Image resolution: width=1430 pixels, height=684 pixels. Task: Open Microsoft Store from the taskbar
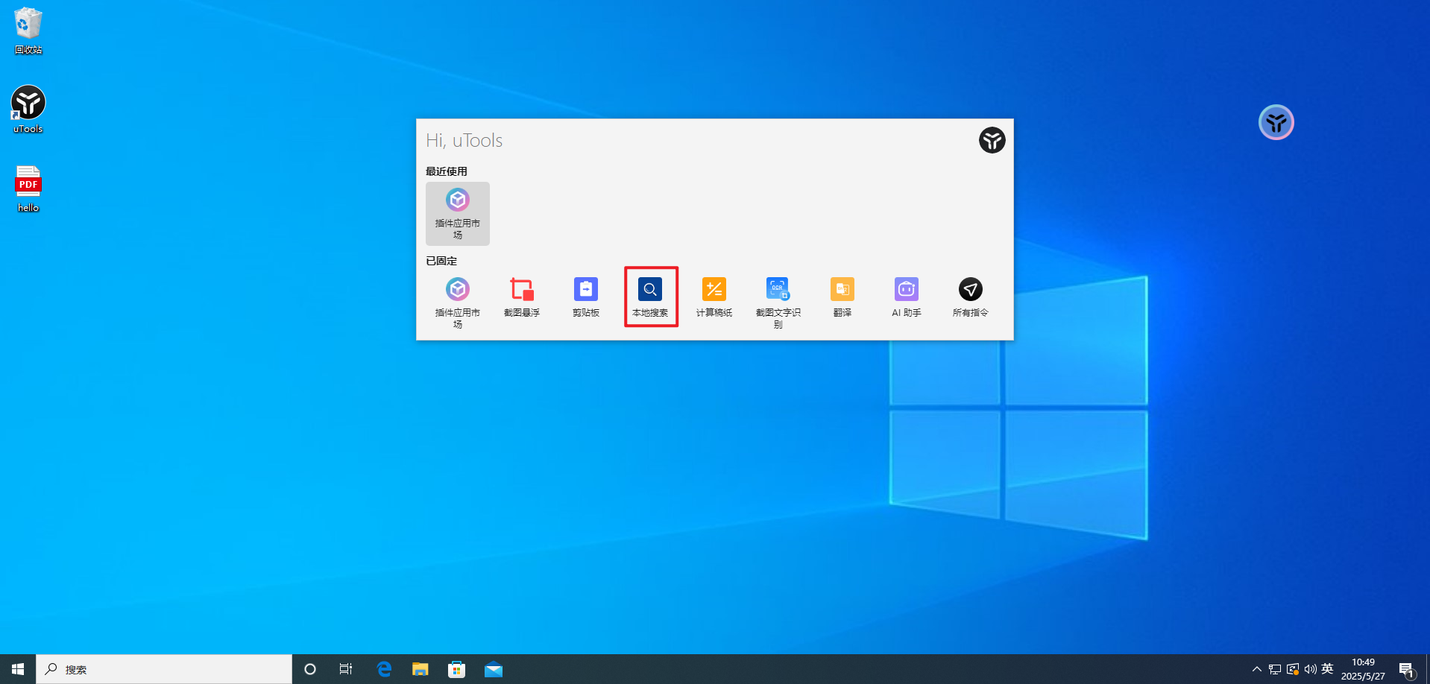(x=456, y=669)
